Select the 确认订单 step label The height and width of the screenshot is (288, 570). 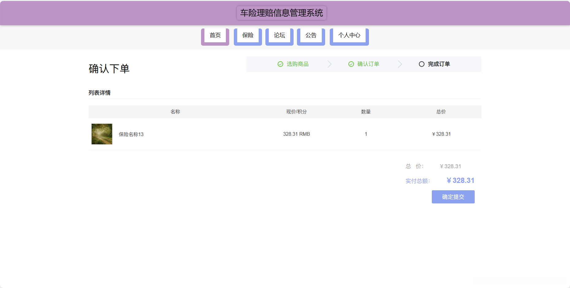pyautogui.click(x=368, y=64)
